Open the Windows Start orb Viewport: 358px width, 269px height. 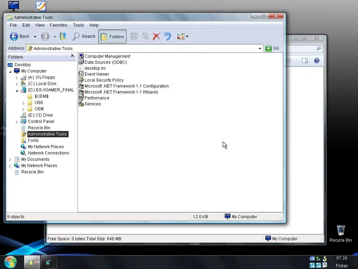pos(10,262)
